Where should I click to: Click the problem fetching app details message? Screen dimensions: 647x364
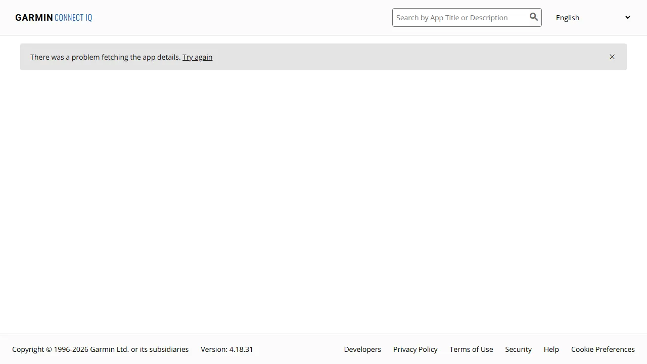coord(105,57)
